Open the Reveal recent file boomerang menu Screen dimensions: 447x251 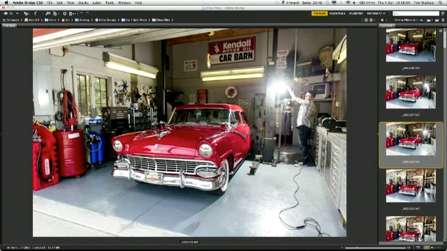pyautogui.click(x=27, y=13)
